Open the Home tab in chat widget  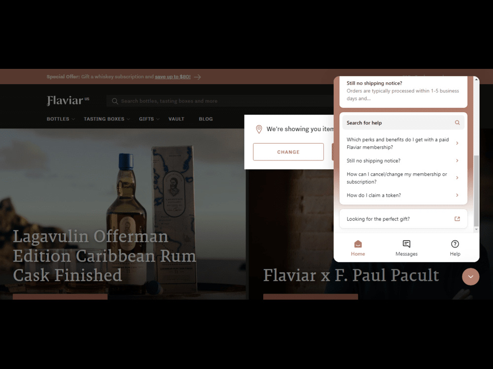[x=358, y=248]
